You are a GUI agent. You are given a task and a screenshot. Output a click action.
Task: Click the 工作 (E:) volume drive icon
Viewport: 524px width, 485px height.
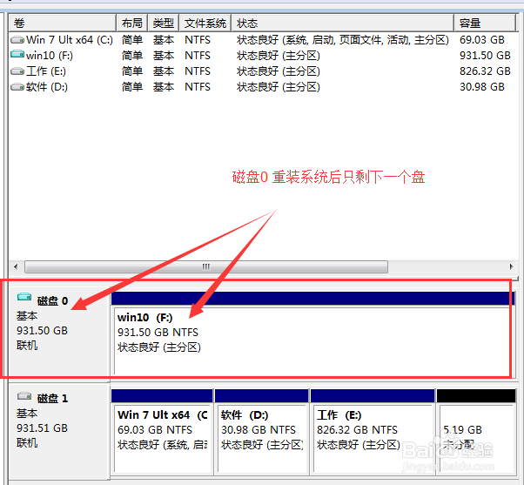point(17,71)
